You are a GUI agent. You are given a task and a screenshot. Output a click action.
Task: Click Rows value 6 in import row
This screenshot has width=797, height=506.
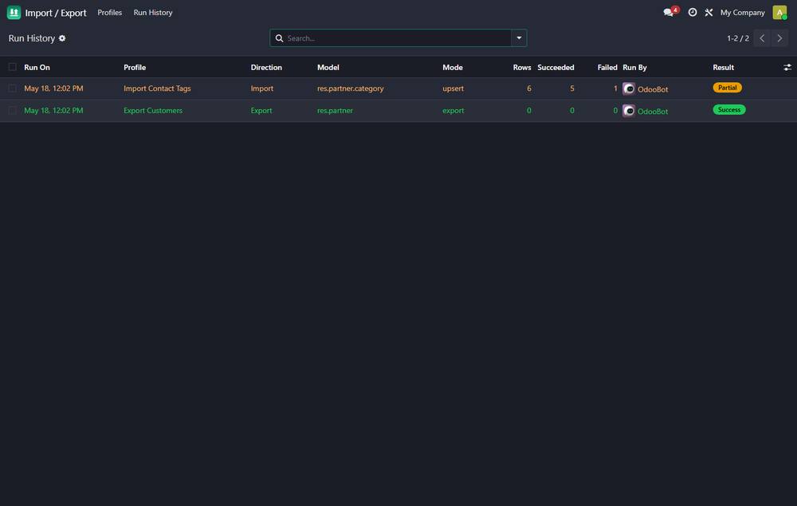click(x=528, y=88)
